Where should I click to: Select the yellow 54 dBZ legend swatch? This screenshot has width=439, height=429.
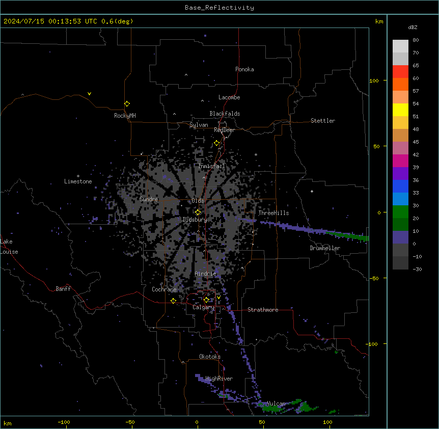[x=400, y=110]
